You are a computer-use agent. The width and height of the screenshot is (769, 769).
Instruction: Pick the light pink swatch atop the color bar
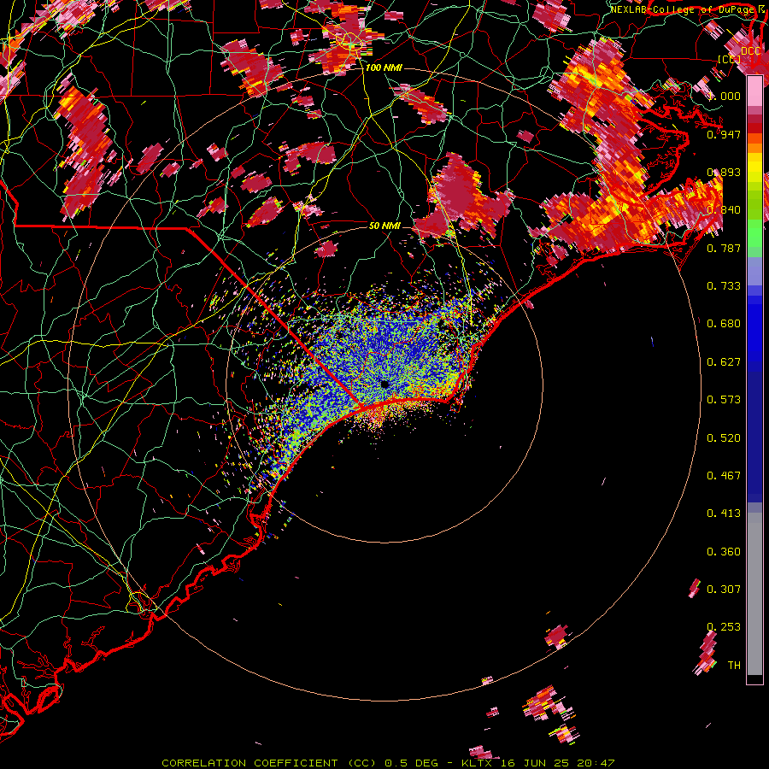[754, 91]
